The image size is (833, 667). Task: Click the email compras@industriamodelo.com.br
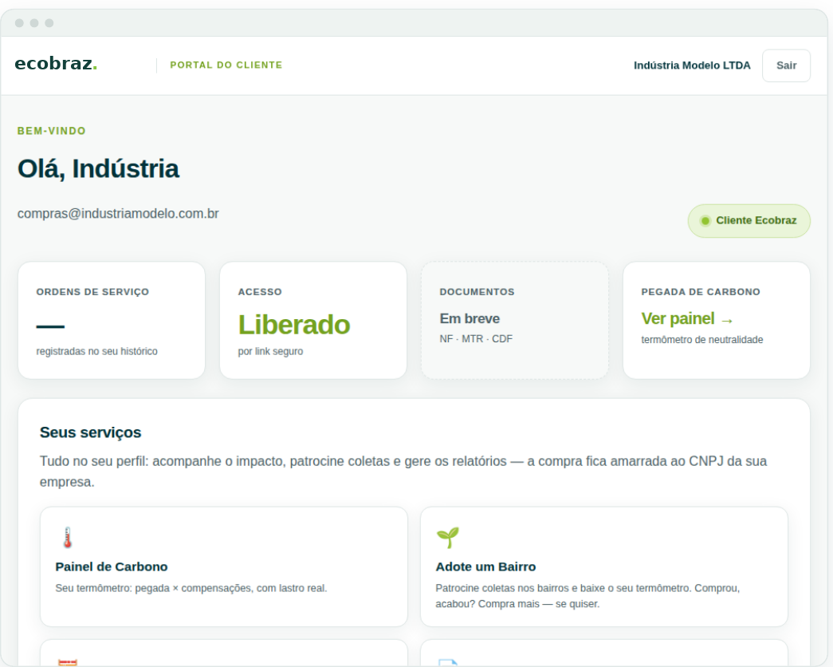[x=118, y=213]
